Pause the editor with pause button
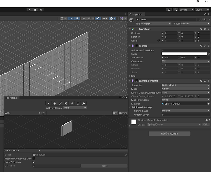The height and width of the screenshot is (172, 211). pyautogui.click(x=35, y=10)
